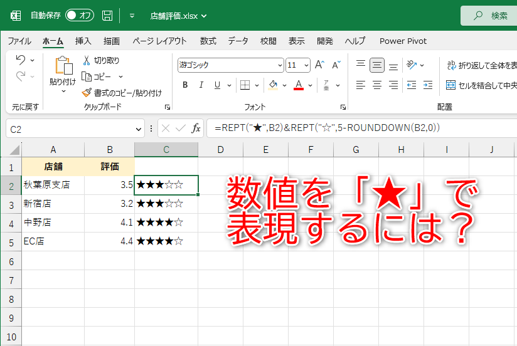
Task: Open the Power Pivot tab
Action: (x=403, y=41)
